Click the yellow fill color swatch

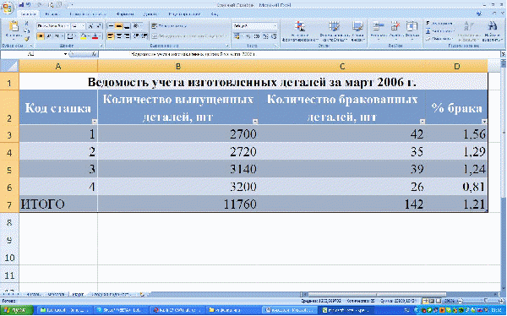[x=84, y=36]
